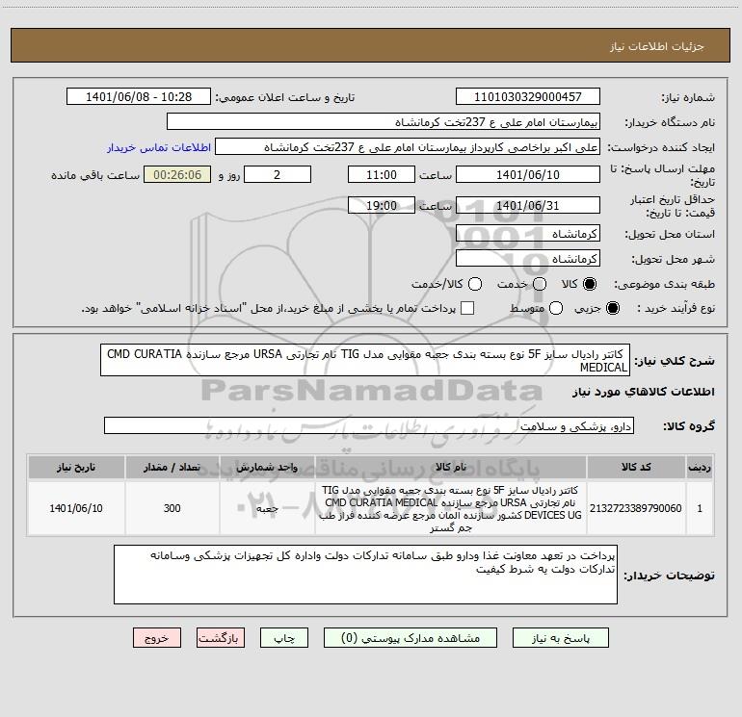
Task: Click the بازگشت back button
Action: pyautogui.click(x=221, y=638)
